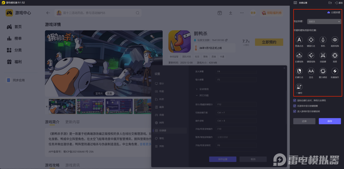Open 快捷键 settings tab
344x169 pixels.
[170, 130]
